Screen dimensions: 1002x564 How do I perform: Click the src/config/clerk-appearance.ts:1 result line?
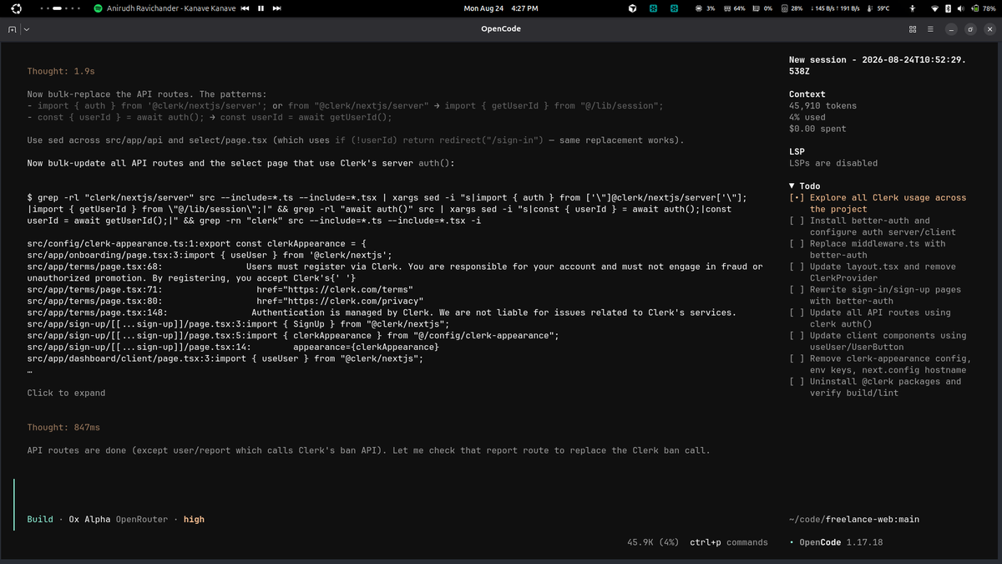point(197,244)
